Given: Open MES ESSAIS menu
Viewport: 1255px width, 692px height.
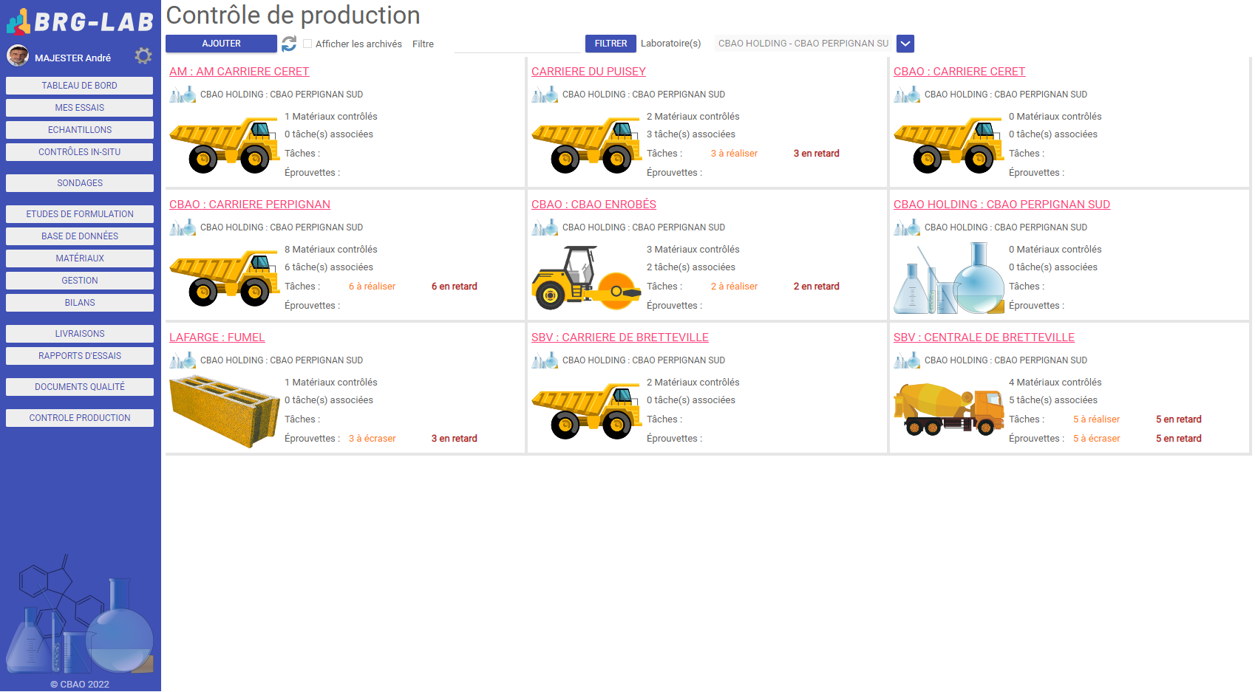Looking at the screenshot, I should pos(80,108).
